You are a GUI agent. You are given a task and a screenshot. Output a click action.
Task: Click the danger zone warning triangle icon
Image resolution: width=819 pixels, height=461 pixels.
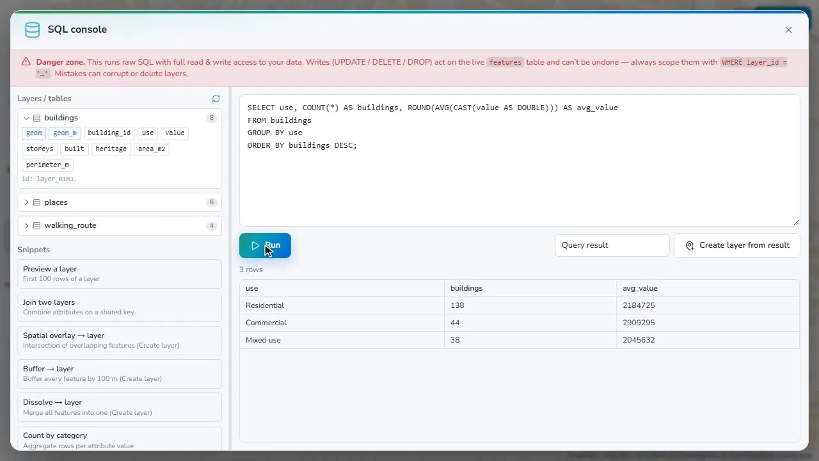[x=26, y=61]
